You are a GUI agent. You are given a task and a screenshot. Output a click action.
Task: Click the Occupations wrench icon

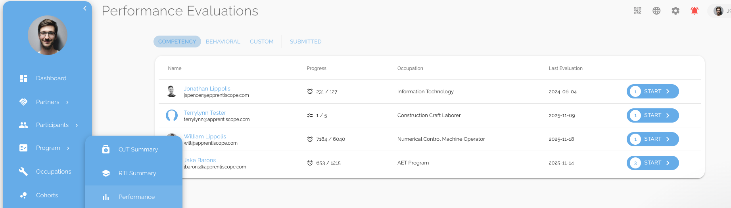coord(23,172)
